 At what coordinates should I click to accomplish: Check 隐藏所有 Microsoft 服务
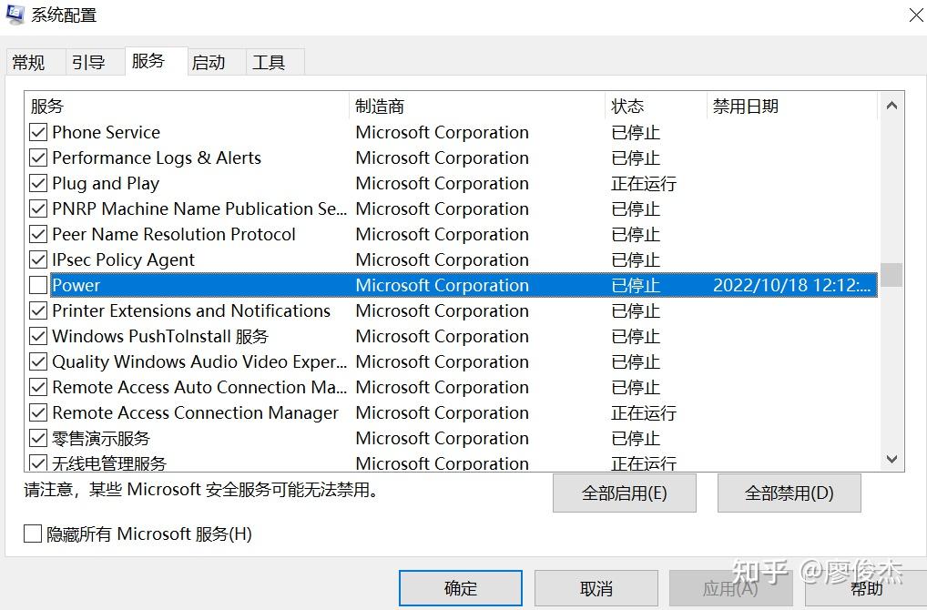click(33, 535)
